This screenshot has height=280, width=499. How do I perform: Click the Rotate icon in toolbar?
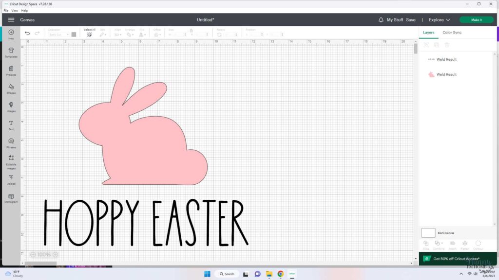pyautogui.click(x=219, y=35)
